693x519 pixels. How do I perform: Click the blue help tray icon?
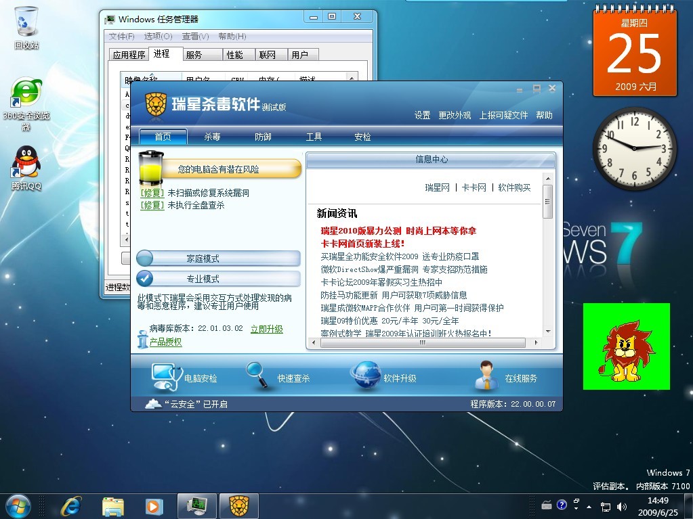562,505
